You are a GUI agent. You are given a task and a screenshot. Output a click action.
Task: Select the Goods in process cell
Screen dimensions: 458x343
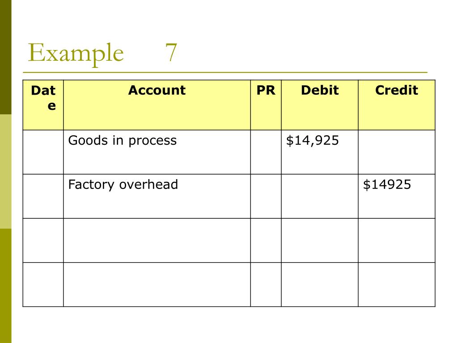(x=157, y=152)
